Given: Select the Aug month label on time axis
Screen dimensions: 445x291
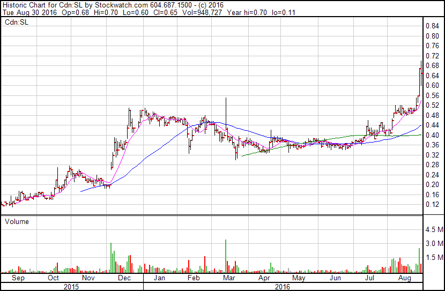Looking at the screenshot, I should coord(405,279).
